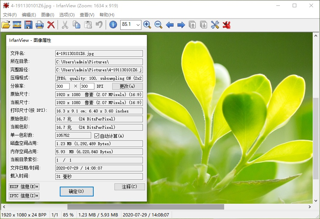The height and width of the screenshot is (219, 320).
Task: Toggle the 自动计算(A) checkbox
Action: pos(97,136)
